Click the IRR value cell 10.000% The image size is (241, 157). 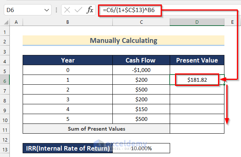(x=141, y=148)
